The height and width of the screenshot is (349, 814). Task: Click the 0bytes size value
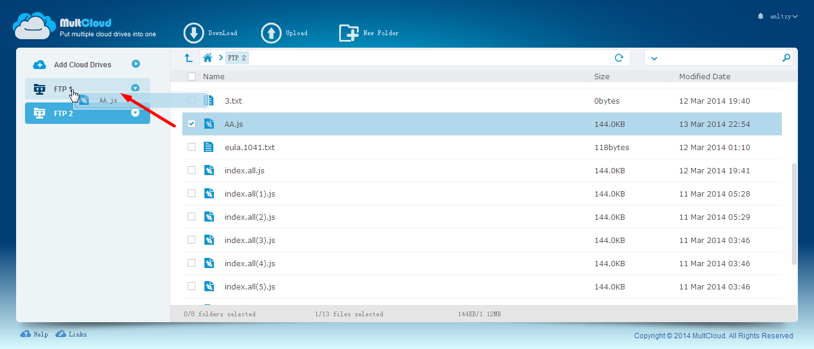click(607, 101)
